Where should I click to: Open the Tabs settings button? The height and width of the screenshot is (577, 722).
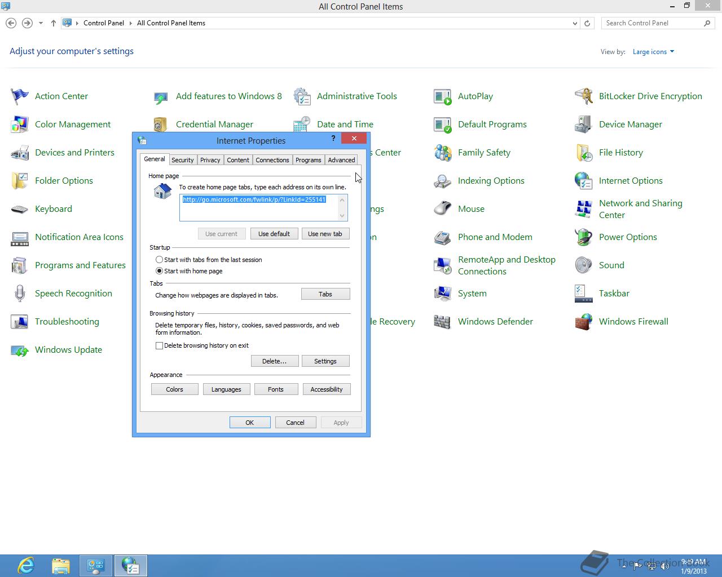[325, 294]
